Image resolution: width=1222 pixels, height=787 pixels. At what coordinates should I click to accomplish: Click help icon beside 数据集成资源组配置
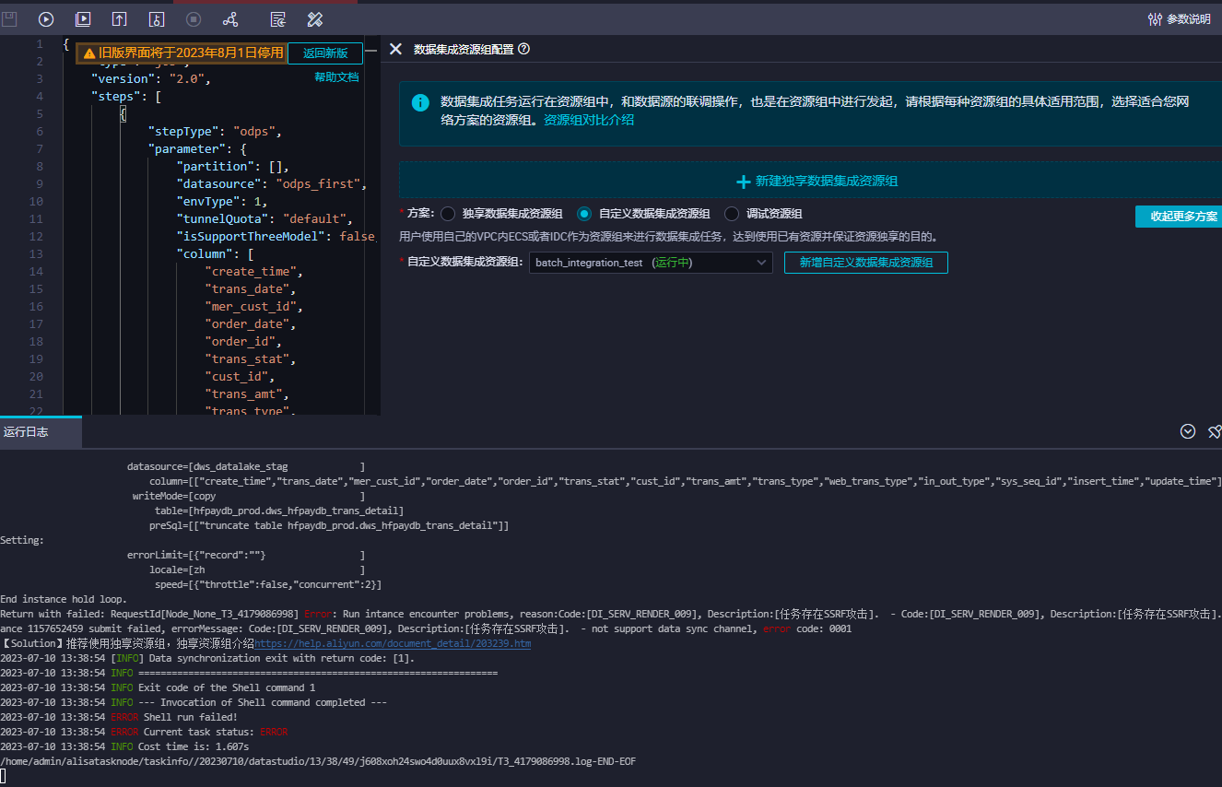pos(524,49)
